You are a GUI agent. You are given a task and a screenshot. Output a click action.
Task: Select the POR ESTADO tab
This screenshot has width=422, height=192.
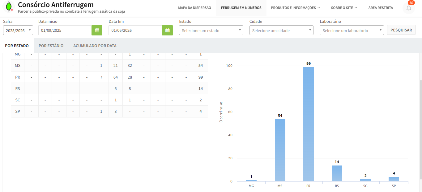click(17, 46)
